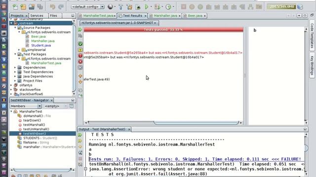
Task: Select testUnMarshall() in the Navigator
Action: 36,129
